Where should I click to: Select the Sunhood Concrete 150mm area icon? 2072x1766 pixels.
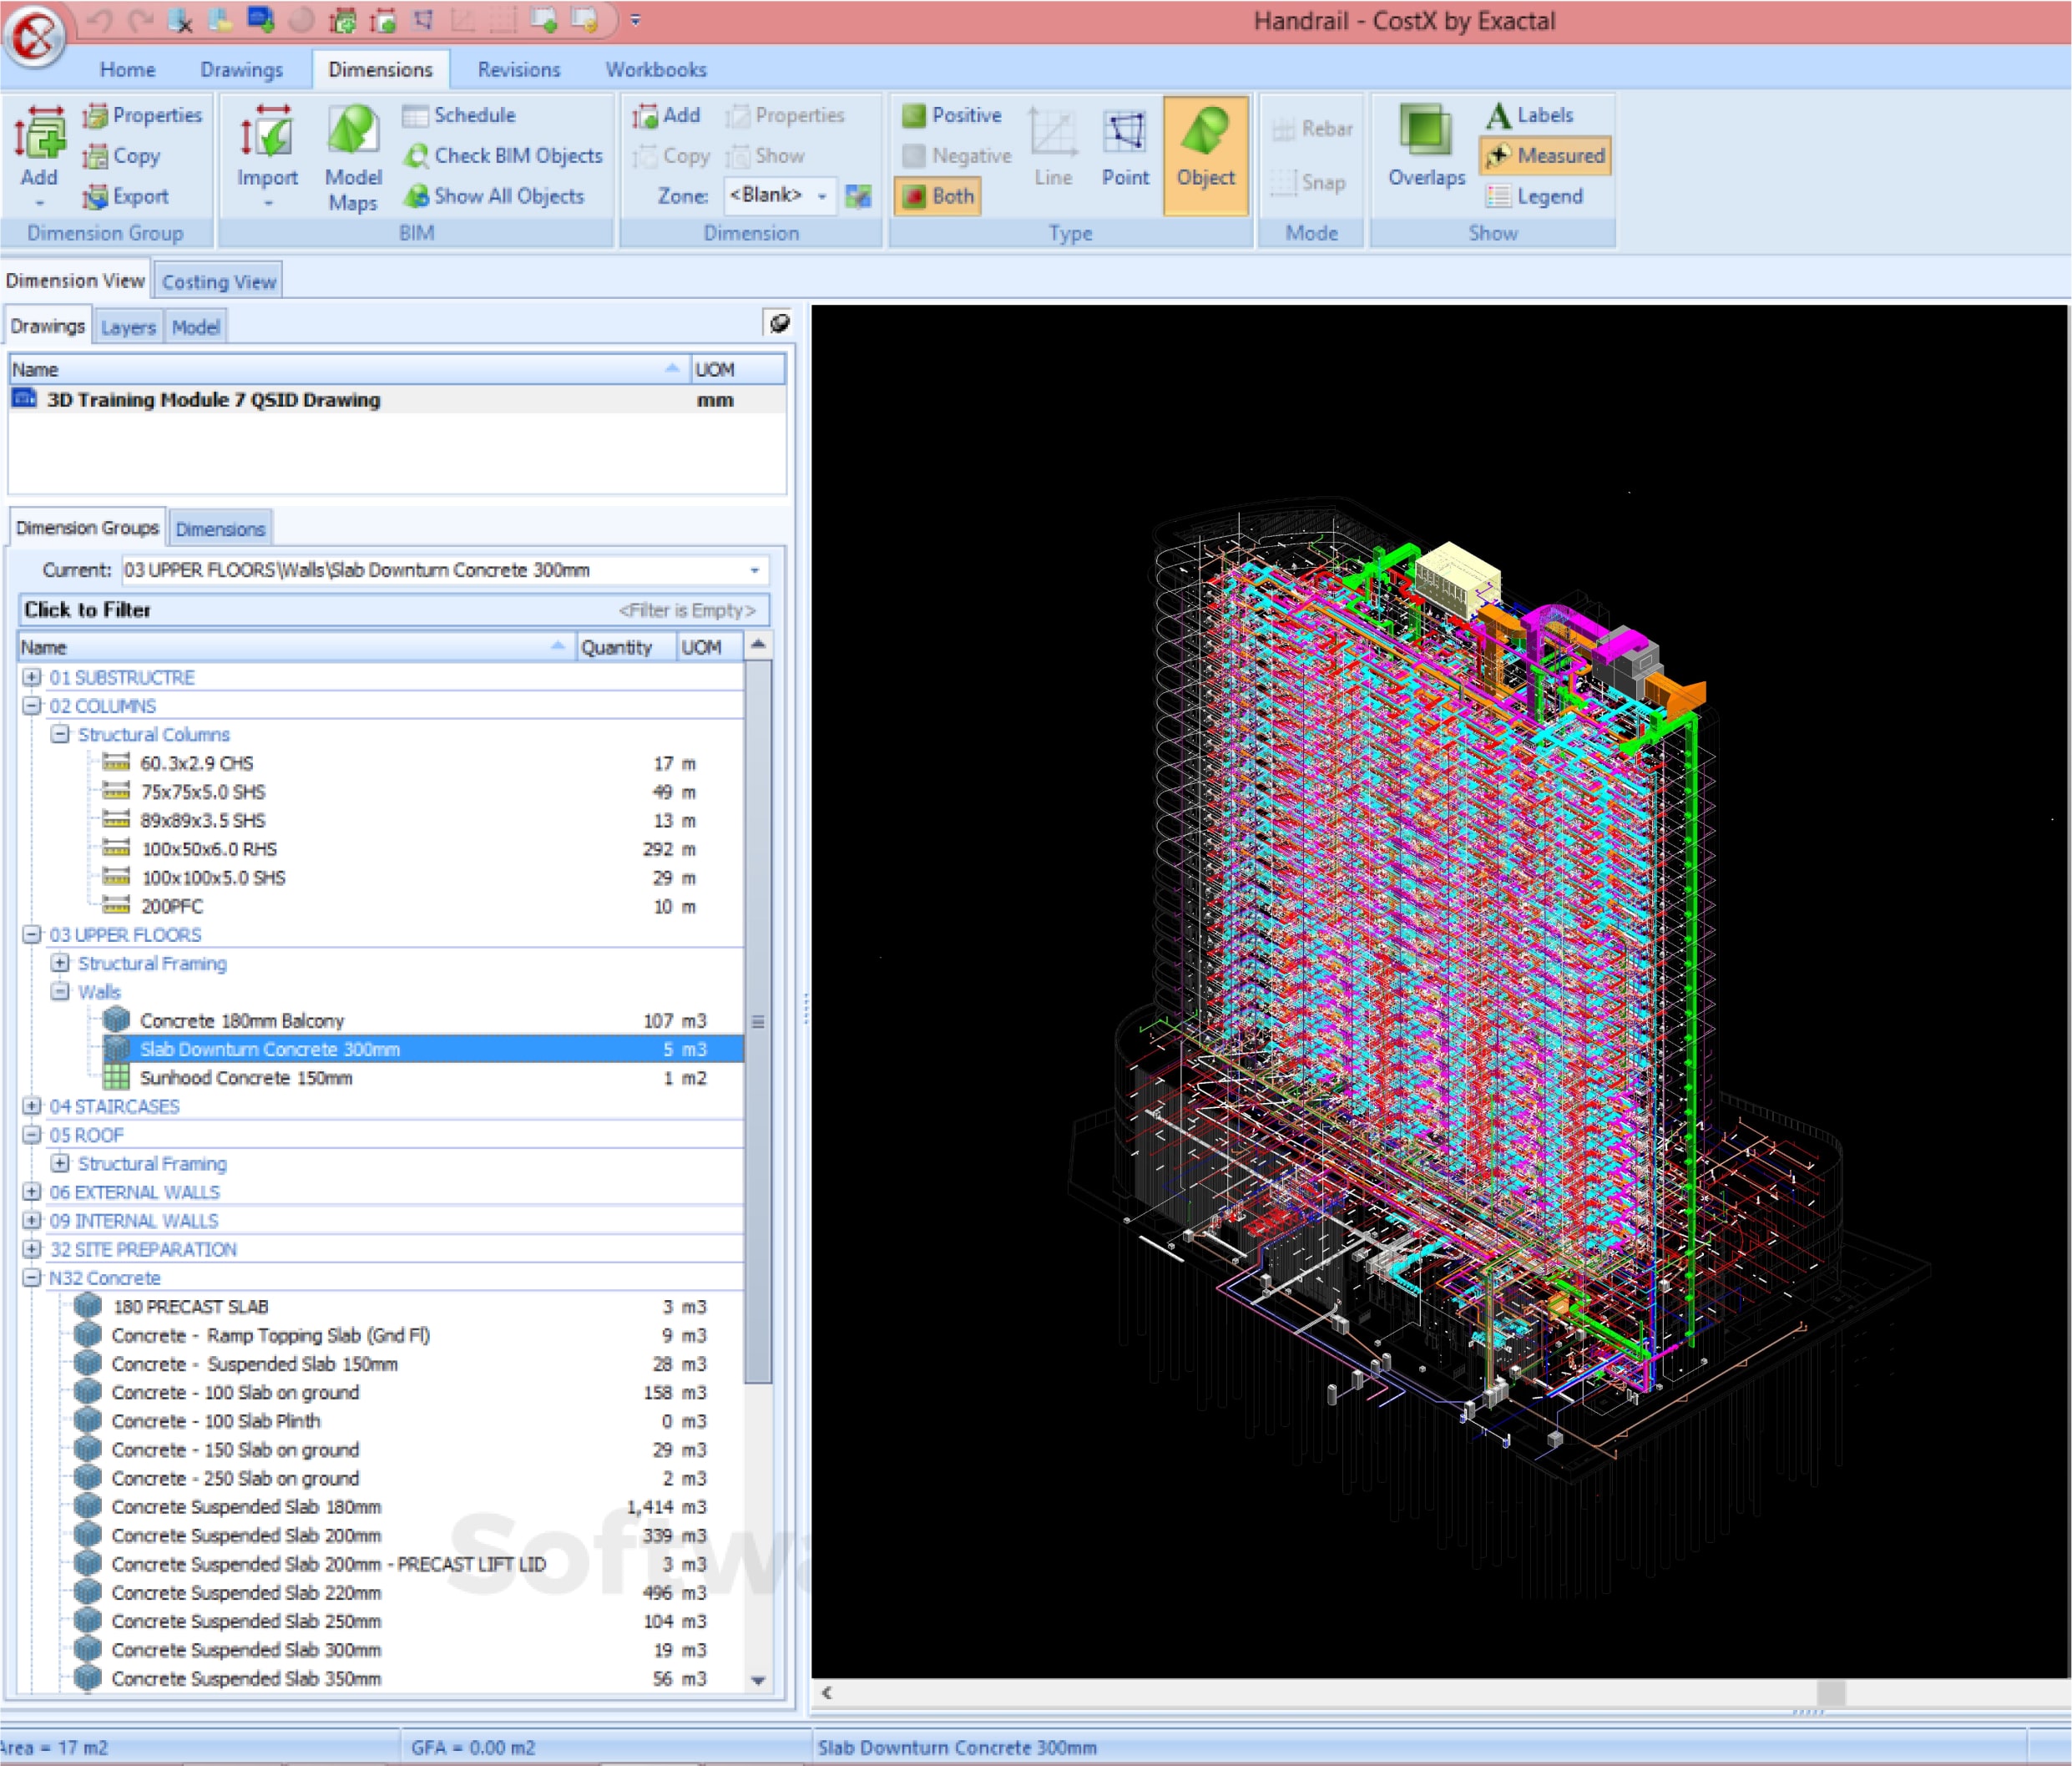point(117,1077)
